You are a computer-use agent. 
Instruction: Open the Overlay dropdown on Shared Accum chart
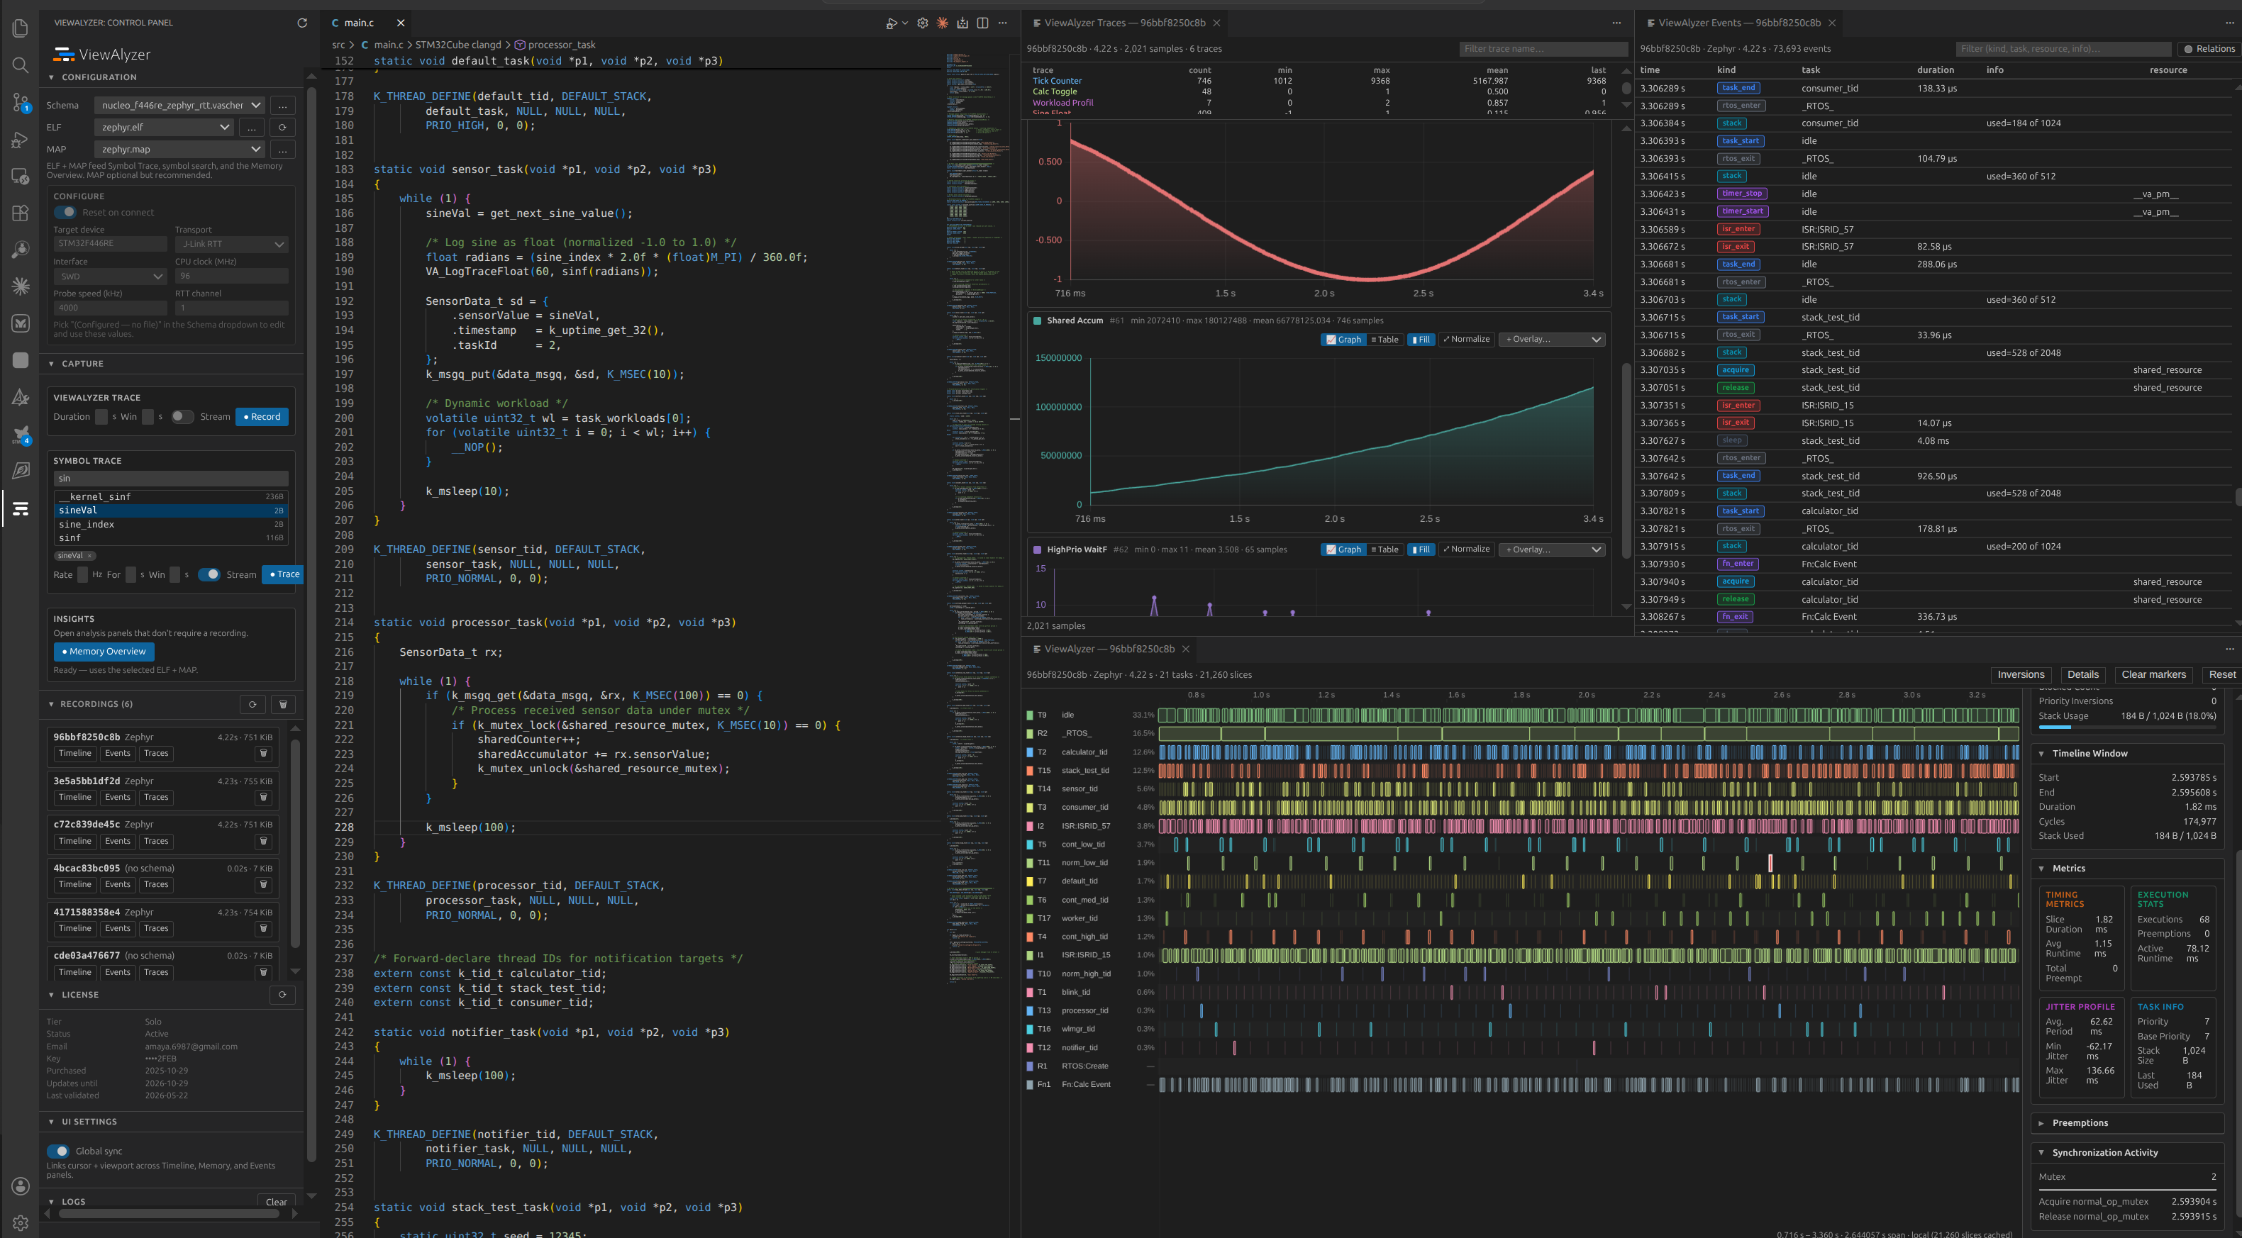pyautogui.click(x=1553, y=340)
